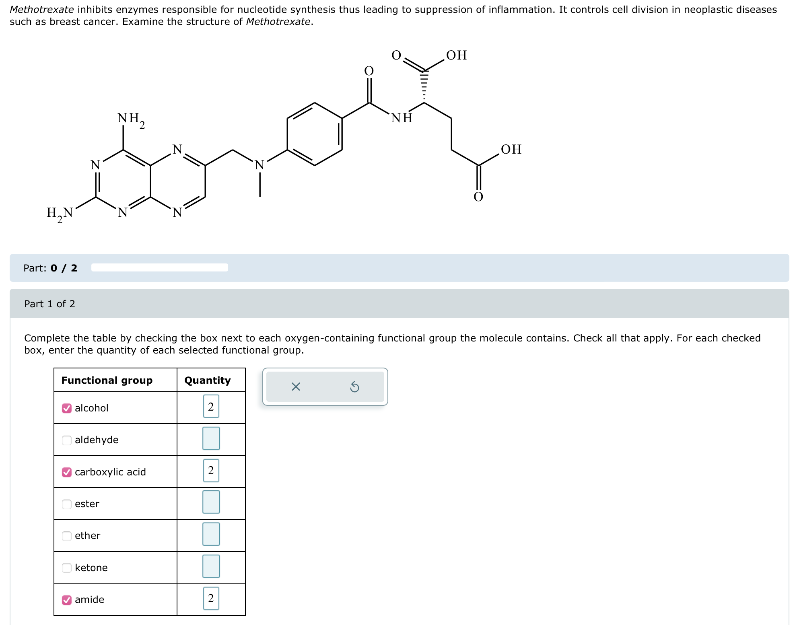Click the Part 0/2 progress bar
795x625 pixels.
pyautogui.click(x=160, y=267)
